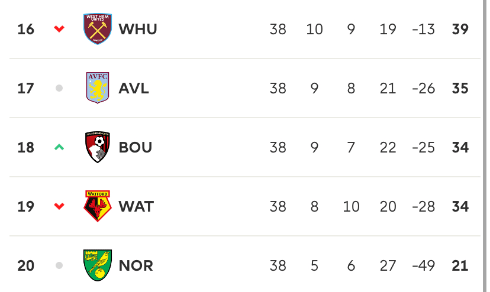This screenshot has height=292, width=490.
Task: Click Norwich's grey no-change dot
Action: 59,265
